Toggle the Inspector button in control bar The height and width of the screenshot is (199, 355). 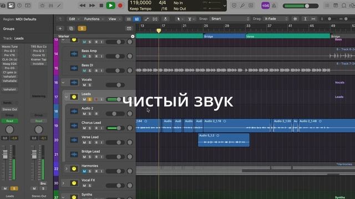click(x=11, y=6)
